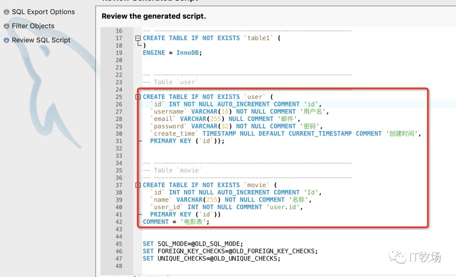Collapse the table1 CREATE TABLE block

[x=137, y=38]
